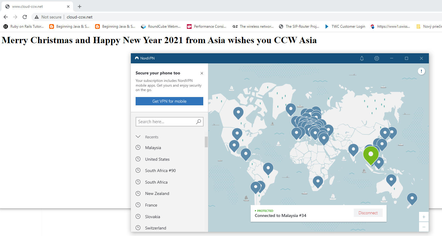Open Ruby on Rails Tutorial bookmark

point(24,26)
